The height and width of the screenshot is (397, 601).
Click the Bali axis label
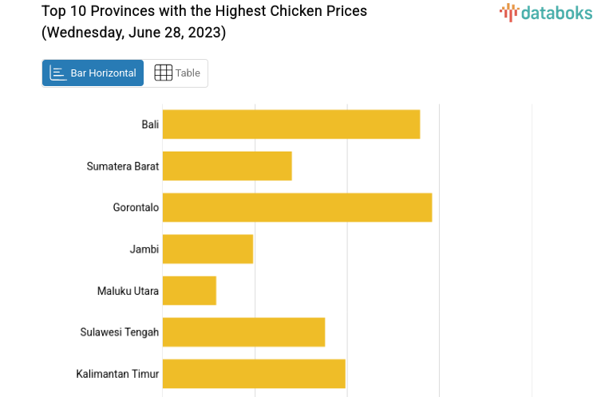pyautogui.click(x=150, y=124)
